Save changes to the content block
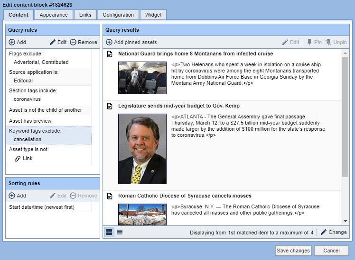This screenshot has width=355, height=260. click(293, 251)
